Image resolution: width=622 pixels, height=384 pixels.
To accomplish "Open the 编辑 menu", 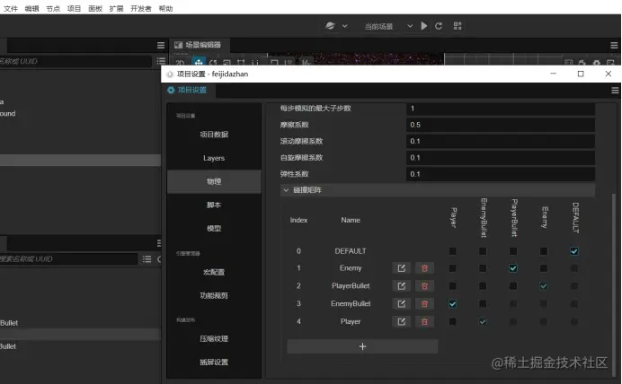I will (x=31, y=8).
